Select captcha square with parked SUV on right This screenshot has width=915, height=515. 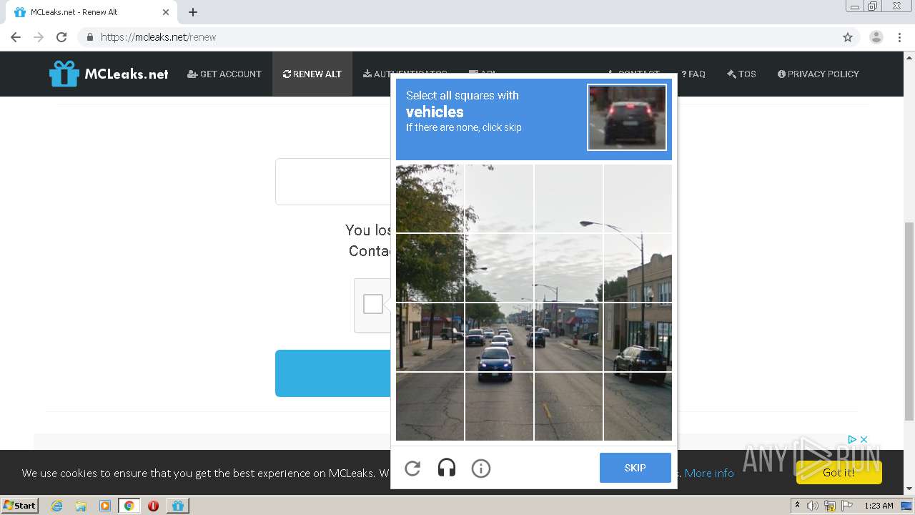[638, 337]
